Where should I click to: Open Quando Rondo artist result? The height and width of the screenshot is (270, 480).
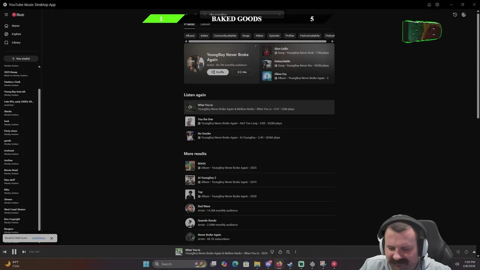259,223
